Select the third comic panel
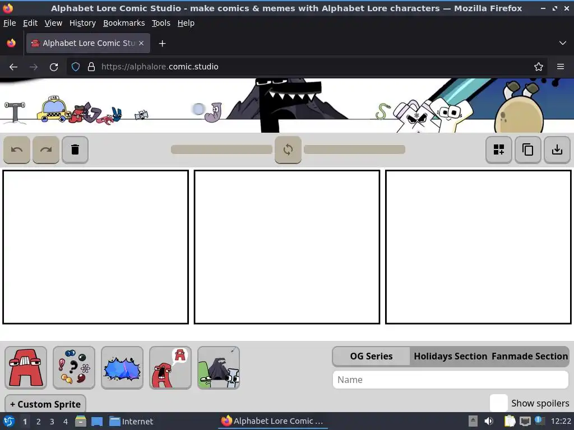This screenshot has height=430, width=574. tap(479, 247)
